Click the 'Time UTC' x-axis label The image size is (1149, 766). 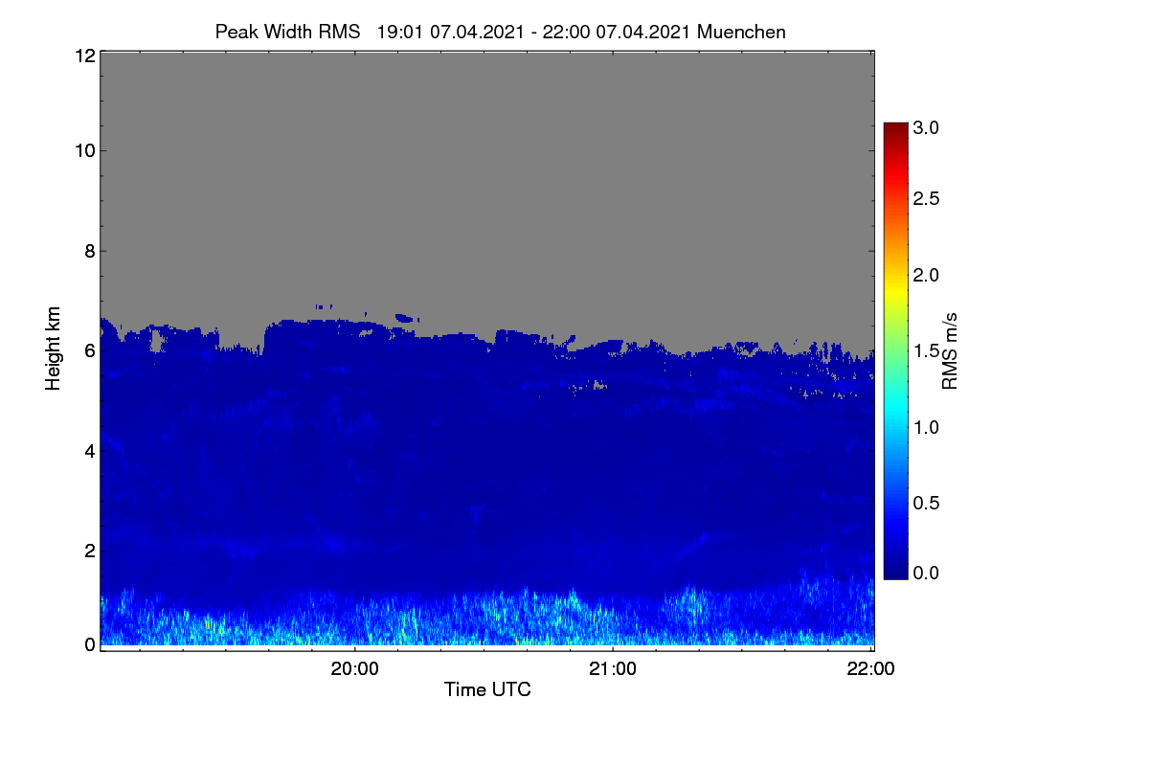coord(487,689)
